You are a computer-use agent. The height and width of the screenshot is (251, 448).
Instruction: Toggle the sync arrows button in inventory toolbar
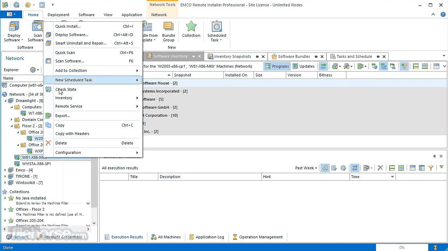tap(323, 66)
